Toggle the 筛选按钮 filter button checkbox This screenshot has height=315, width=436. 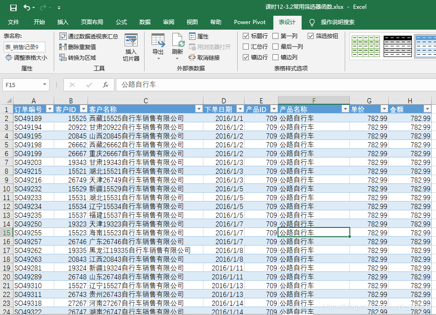pyautogui.click(x=311, y=36)
